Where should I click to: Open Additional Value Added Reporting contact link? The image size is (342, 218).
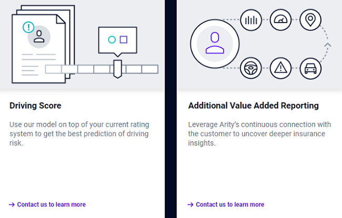(x=230, y=204)
